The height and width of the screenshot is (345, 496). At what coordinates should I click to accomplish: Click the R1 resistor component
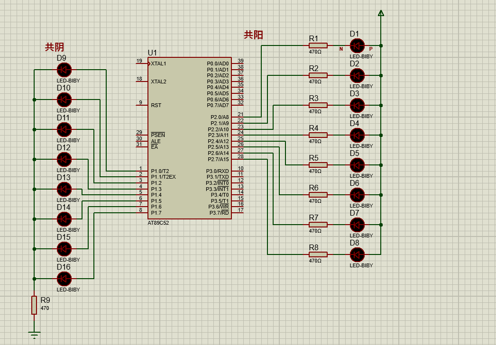click(x=318, y=45)
